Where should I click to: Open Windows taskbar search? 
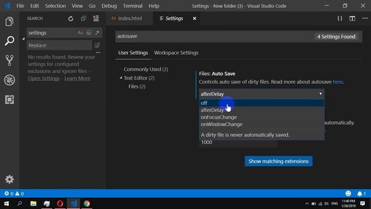click(20, 204)
